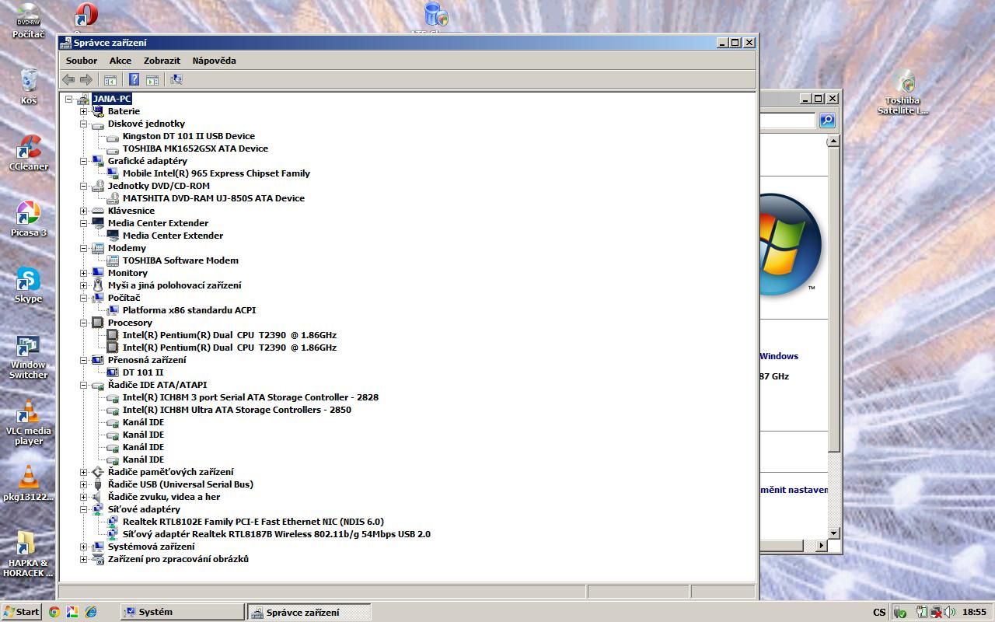Viewport: 995px width, 622px height.
Task: Toggle the action pane toolbar icon
Action: tap(152, 79)
